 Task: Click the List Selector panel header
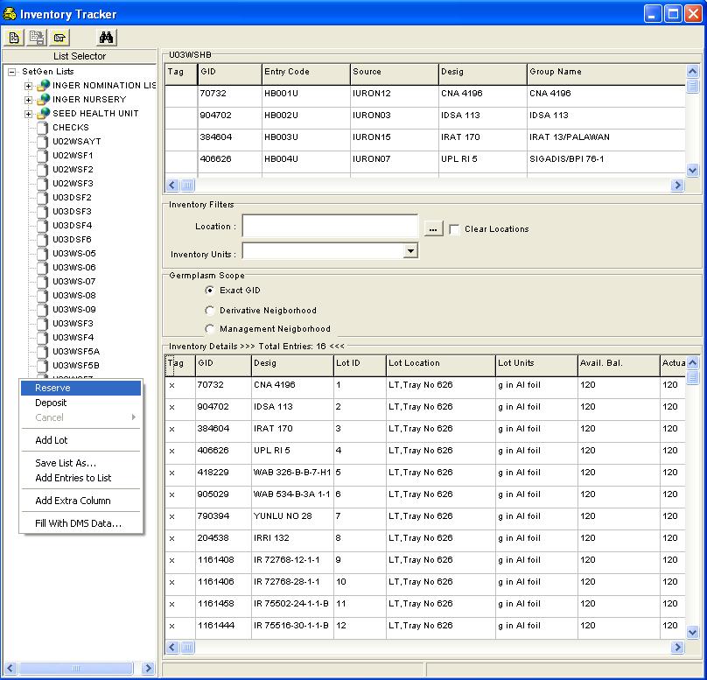pyautogui.click(x=80, y=56)
